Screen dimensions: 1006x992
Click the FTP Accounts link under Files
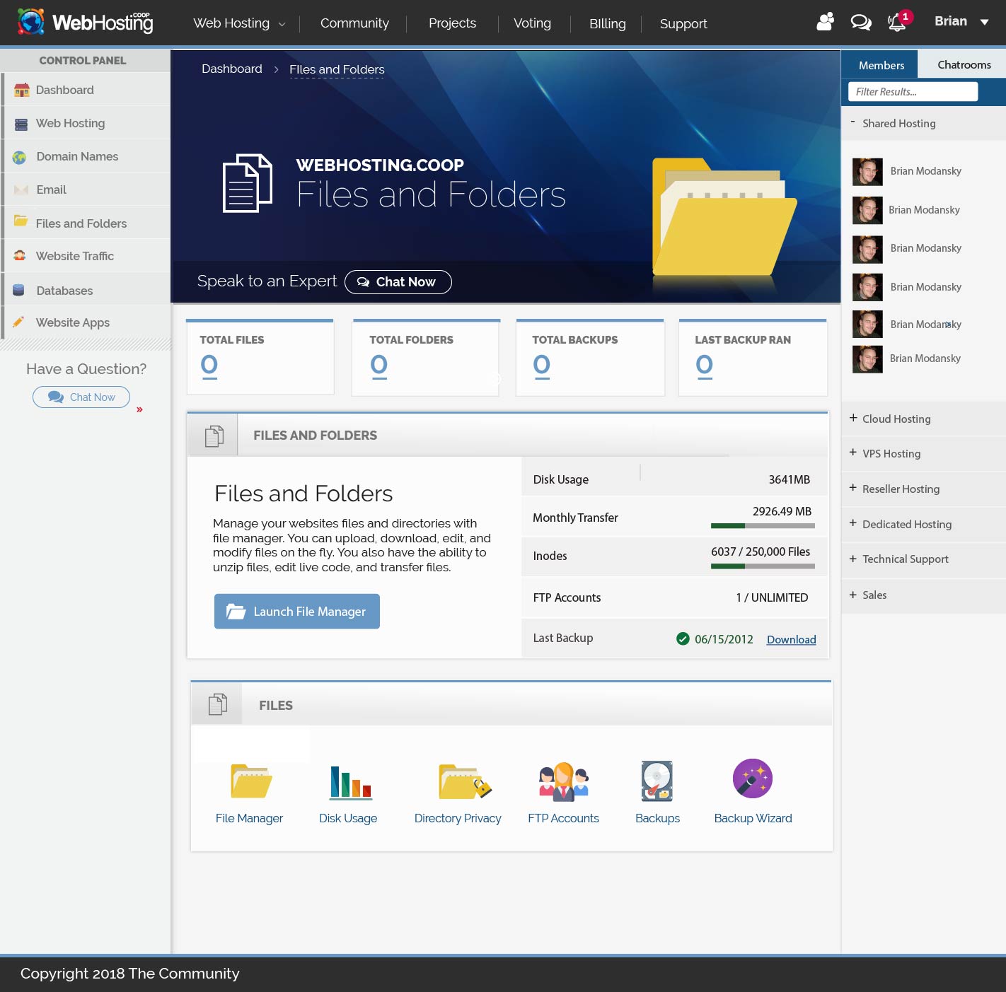(x=563, y=818)
